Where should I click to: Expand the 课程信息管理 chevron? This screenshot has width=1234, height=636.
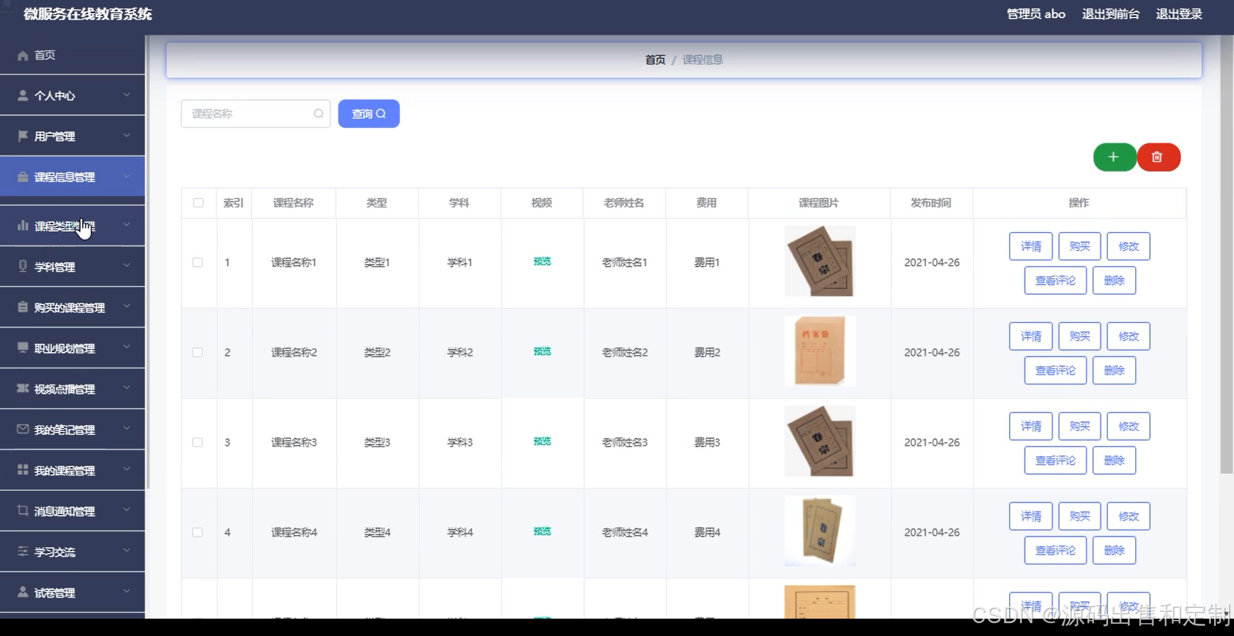[127, 176]
